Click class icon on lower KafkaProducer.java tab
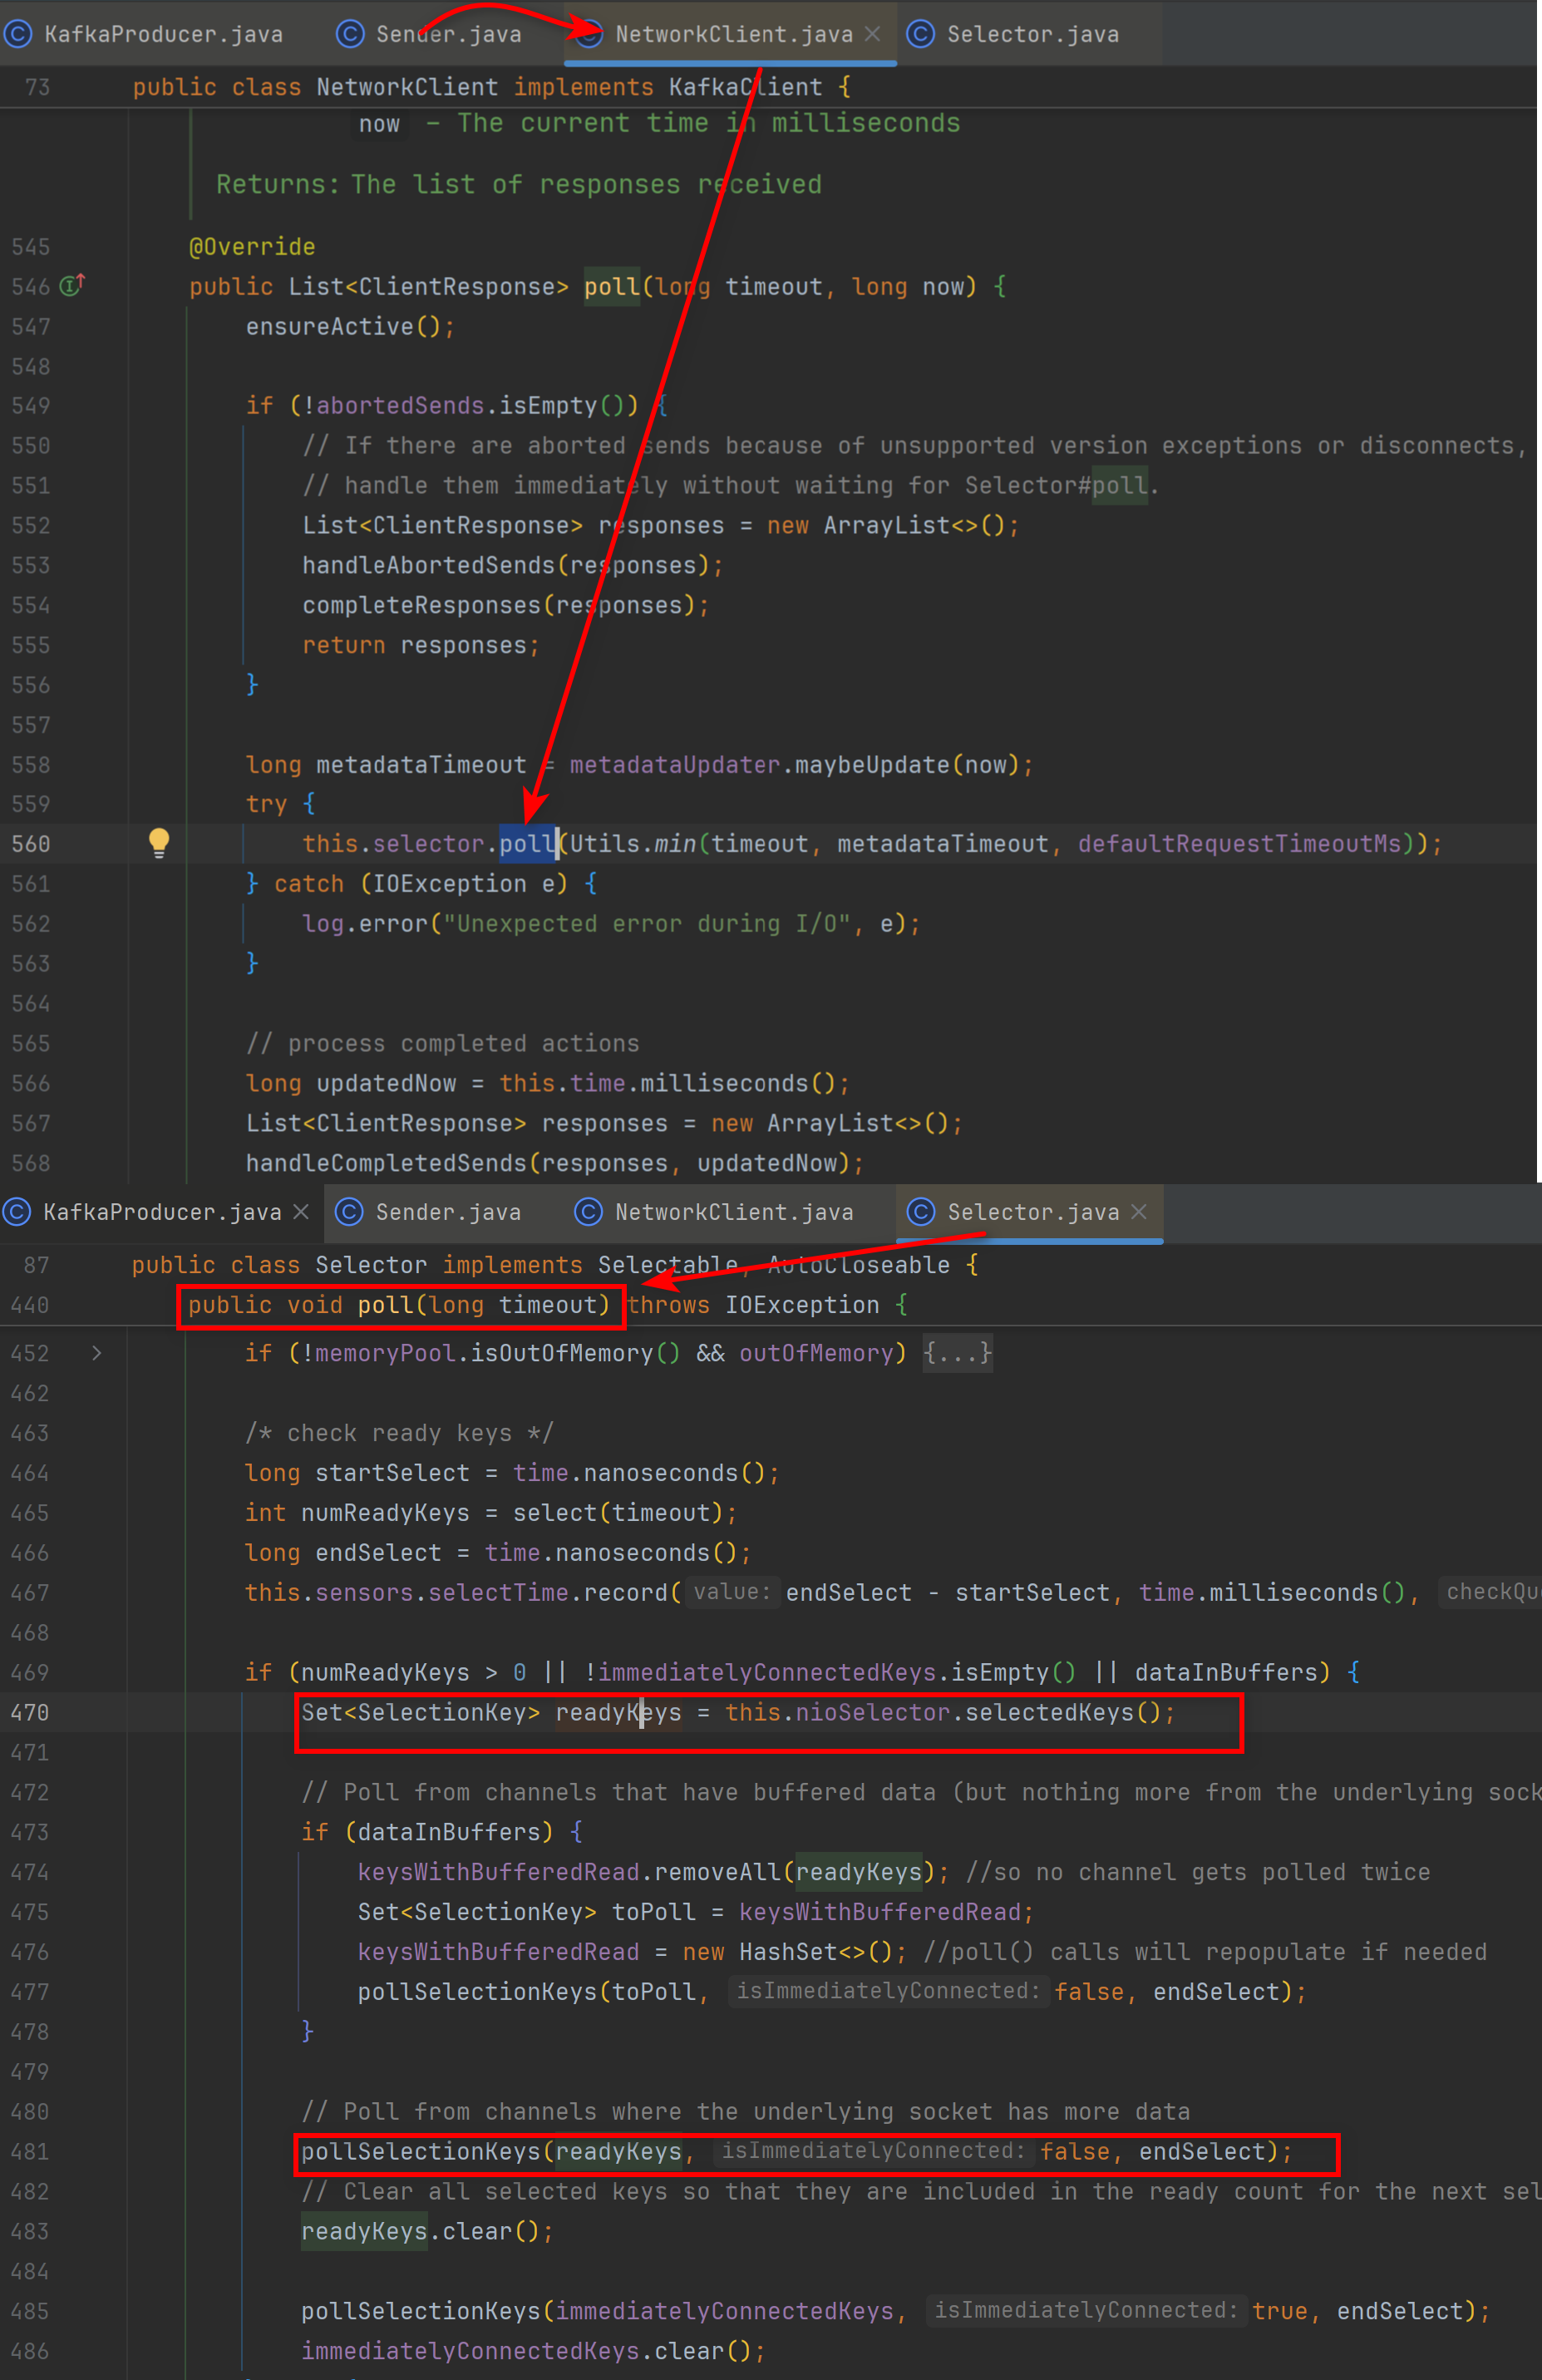 click(x=17, y=1212)
